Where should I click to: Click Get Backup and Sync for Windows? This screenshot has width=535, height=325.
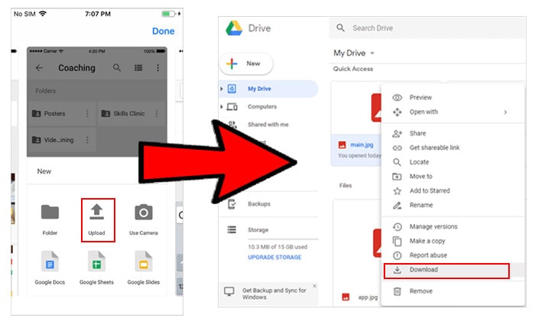[274, 294]
